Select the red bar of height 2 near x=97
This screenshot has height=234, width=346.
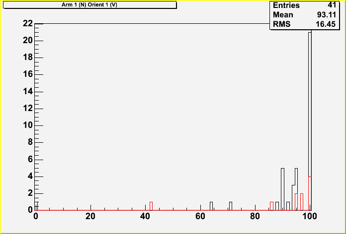(302, 202)
